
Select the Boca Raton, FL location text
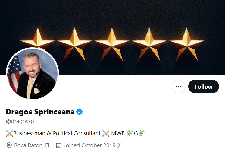[x=33, y=145]
